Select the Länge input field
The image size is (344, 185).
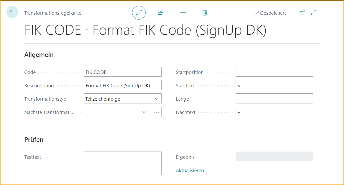[x=274, y=99]
